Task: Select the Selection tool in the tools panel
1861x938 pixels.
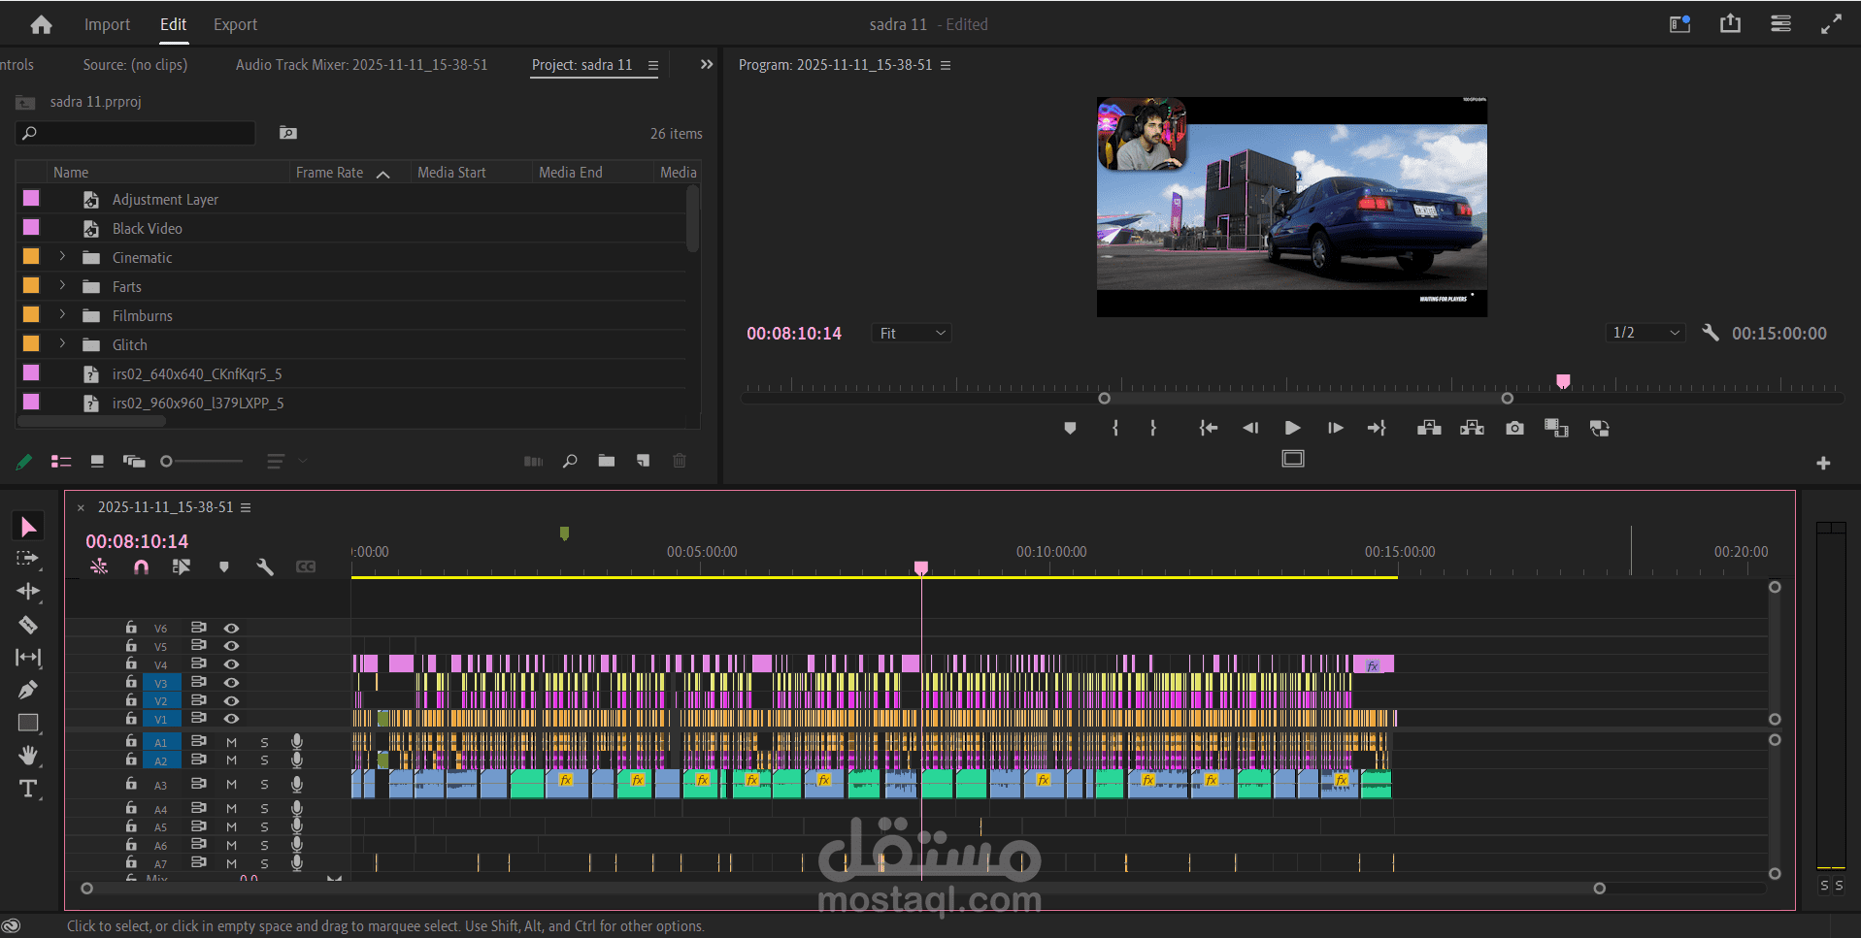Action: click(28, 527)
